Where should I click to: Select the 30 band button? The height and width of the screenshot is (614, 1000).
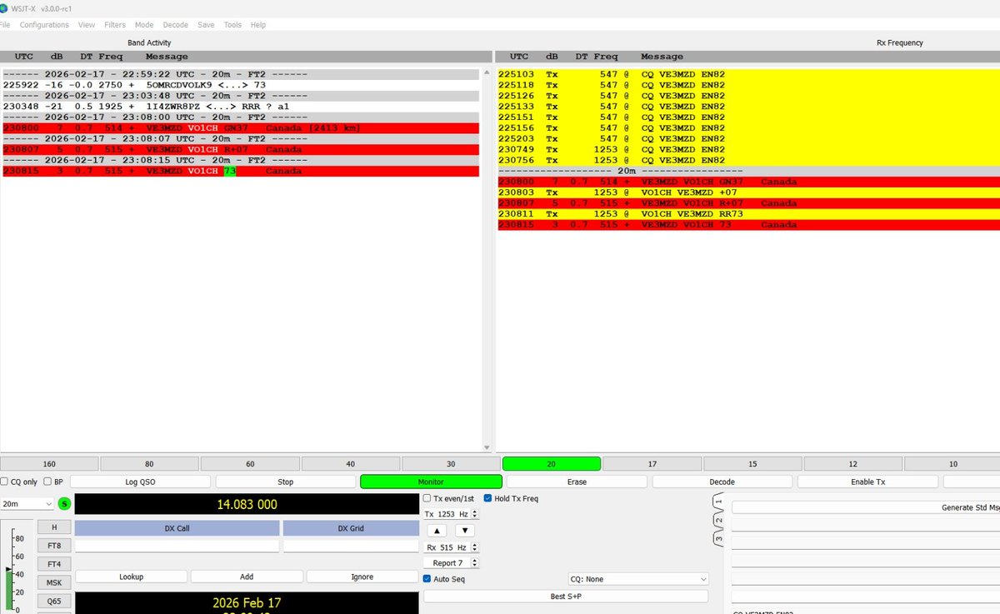(x=450, y=464)
